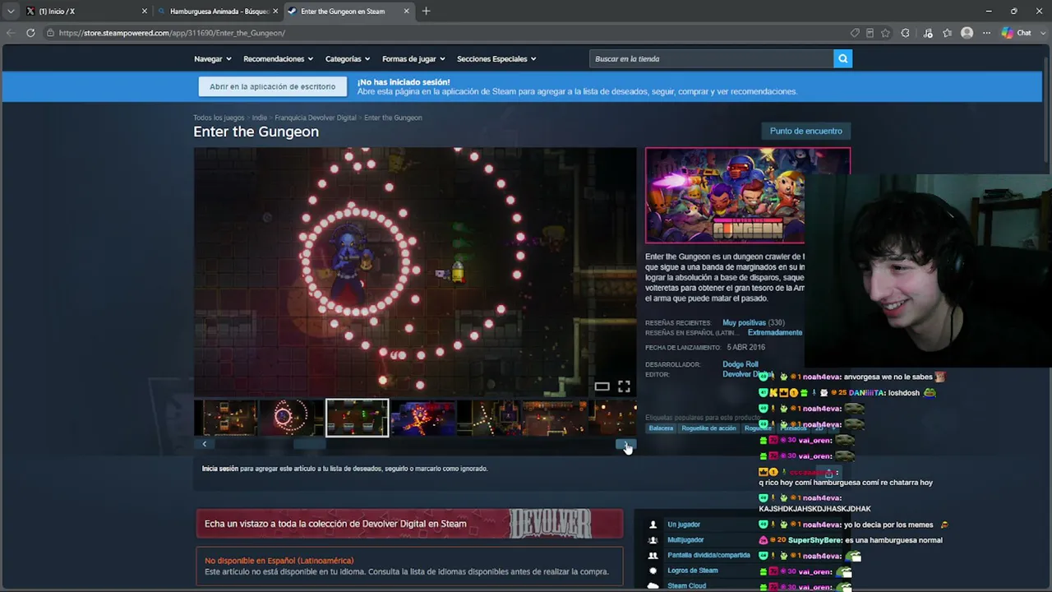Screen dimensions: 1052x592
Task: Open the Pantalla dividida/compartida feature link
Action: [708, 555]
